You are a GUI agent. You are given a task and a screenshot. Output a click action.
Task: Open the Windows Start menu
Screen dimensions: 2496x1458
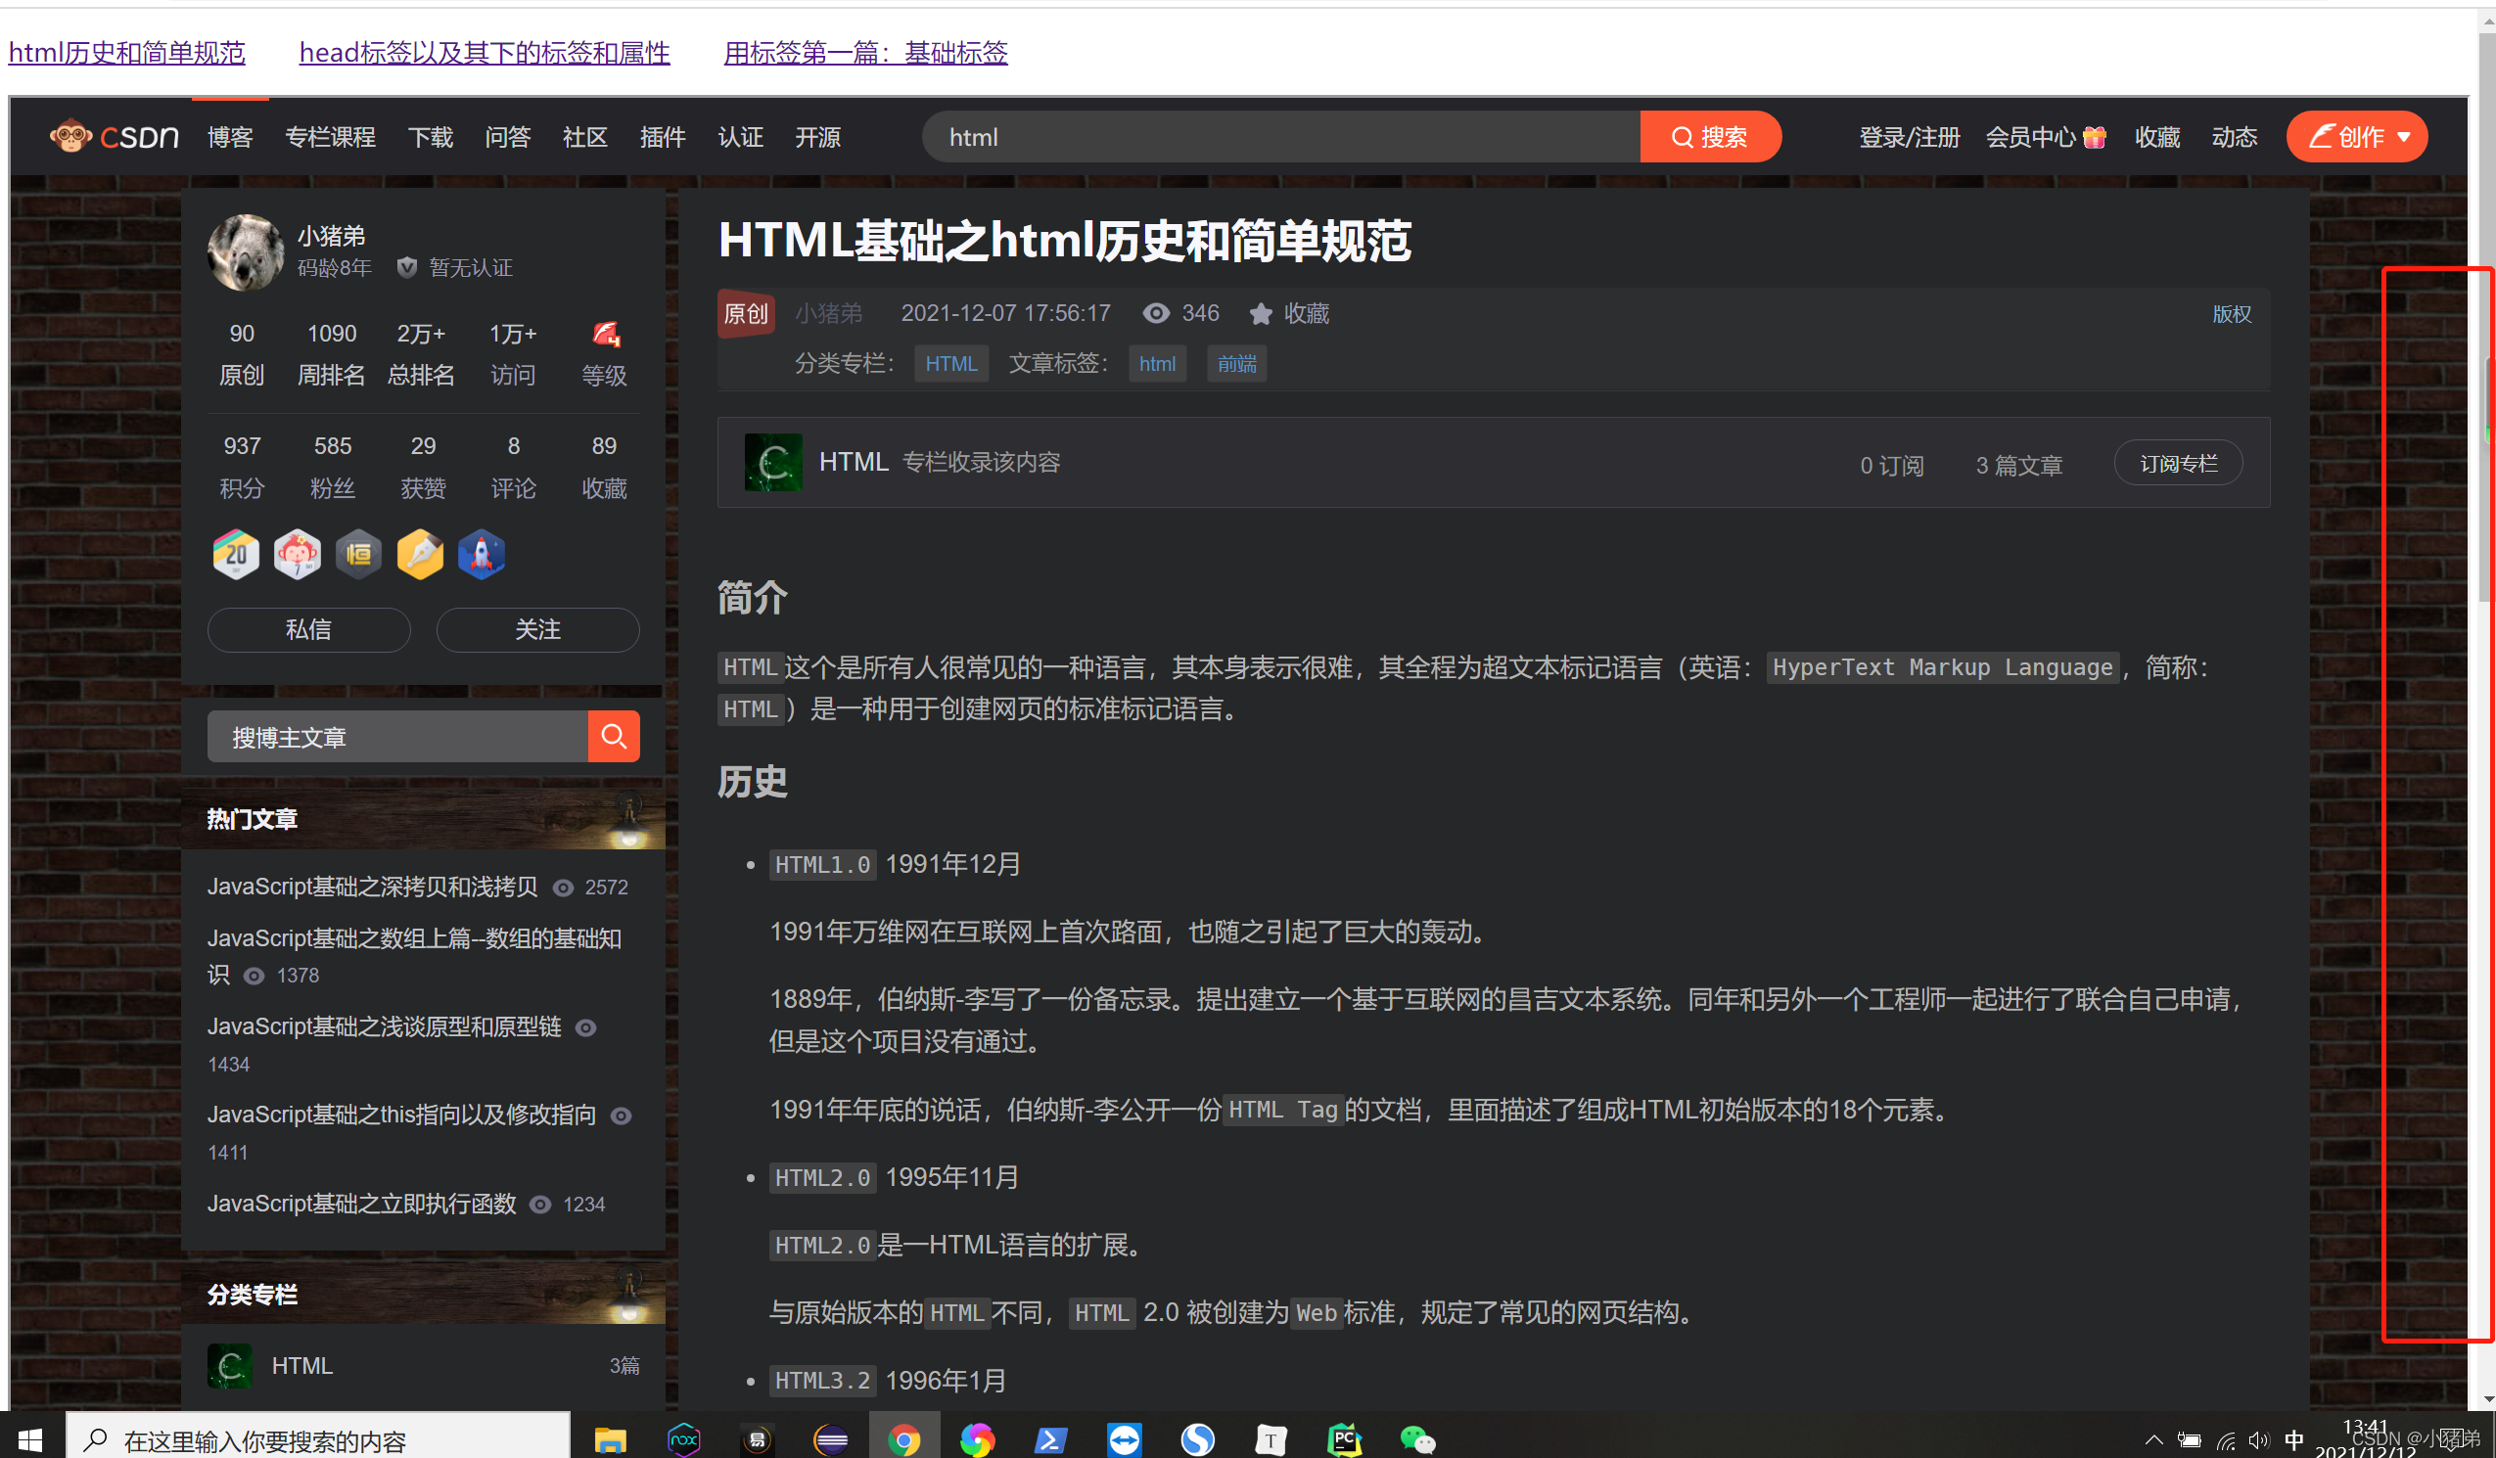(x=29, y=1439)
